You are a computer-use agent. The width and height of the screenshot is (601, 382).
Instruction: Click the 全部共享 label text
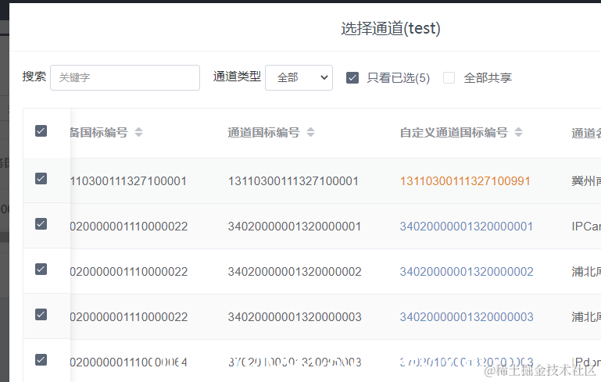click(x=488, y=78)
